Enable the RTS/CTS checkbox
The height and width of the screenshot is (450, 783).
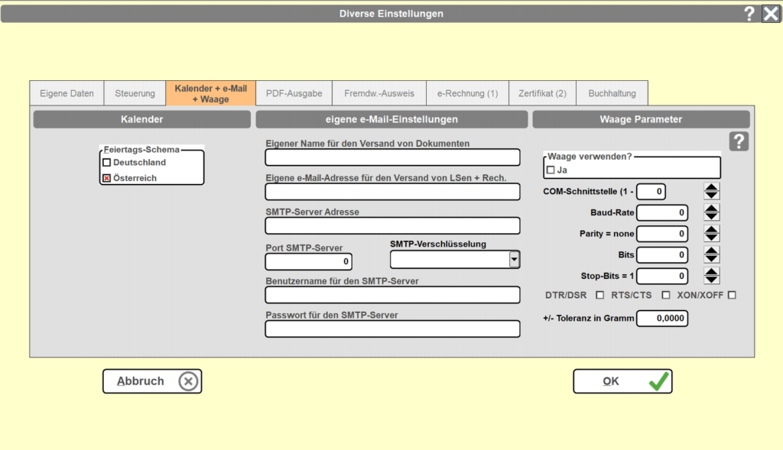666,295
